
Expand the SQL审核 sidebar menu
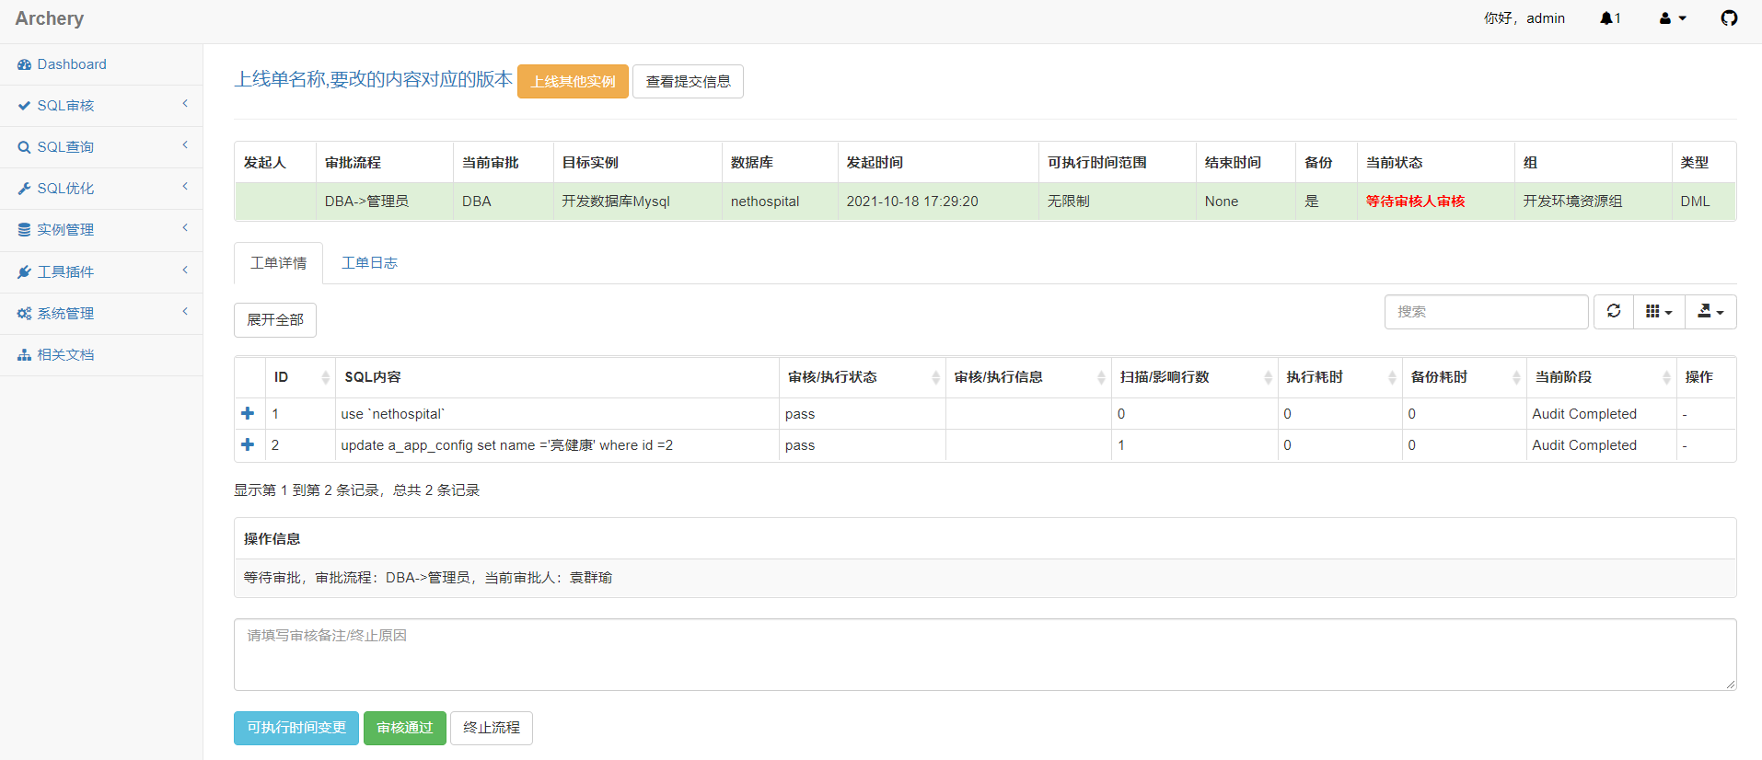pyautogui.click(x=101, y=106)
